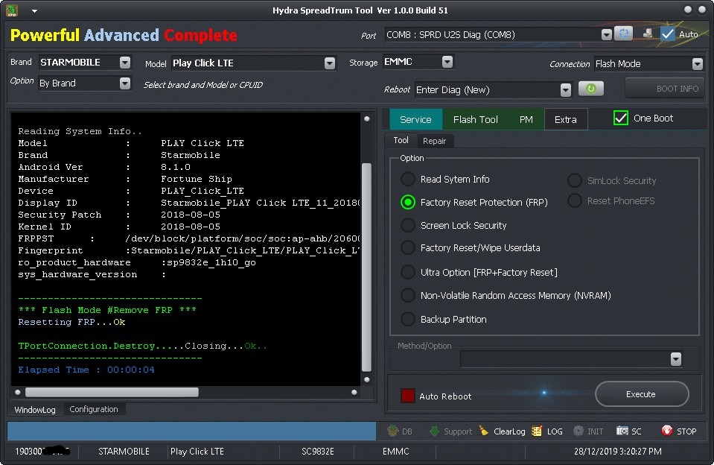714x465 pixels.
Task: Take a screenshot with SC camera icon
Action: [x=622, y=431]
